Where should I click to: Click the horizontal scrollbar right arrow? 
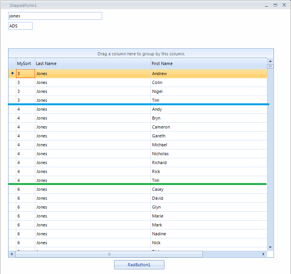pos(264,254)
